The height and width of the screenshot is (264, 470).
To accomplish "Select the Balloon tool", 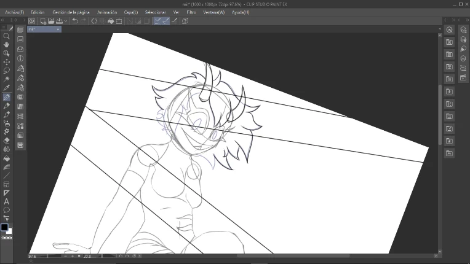I will 6,210.
